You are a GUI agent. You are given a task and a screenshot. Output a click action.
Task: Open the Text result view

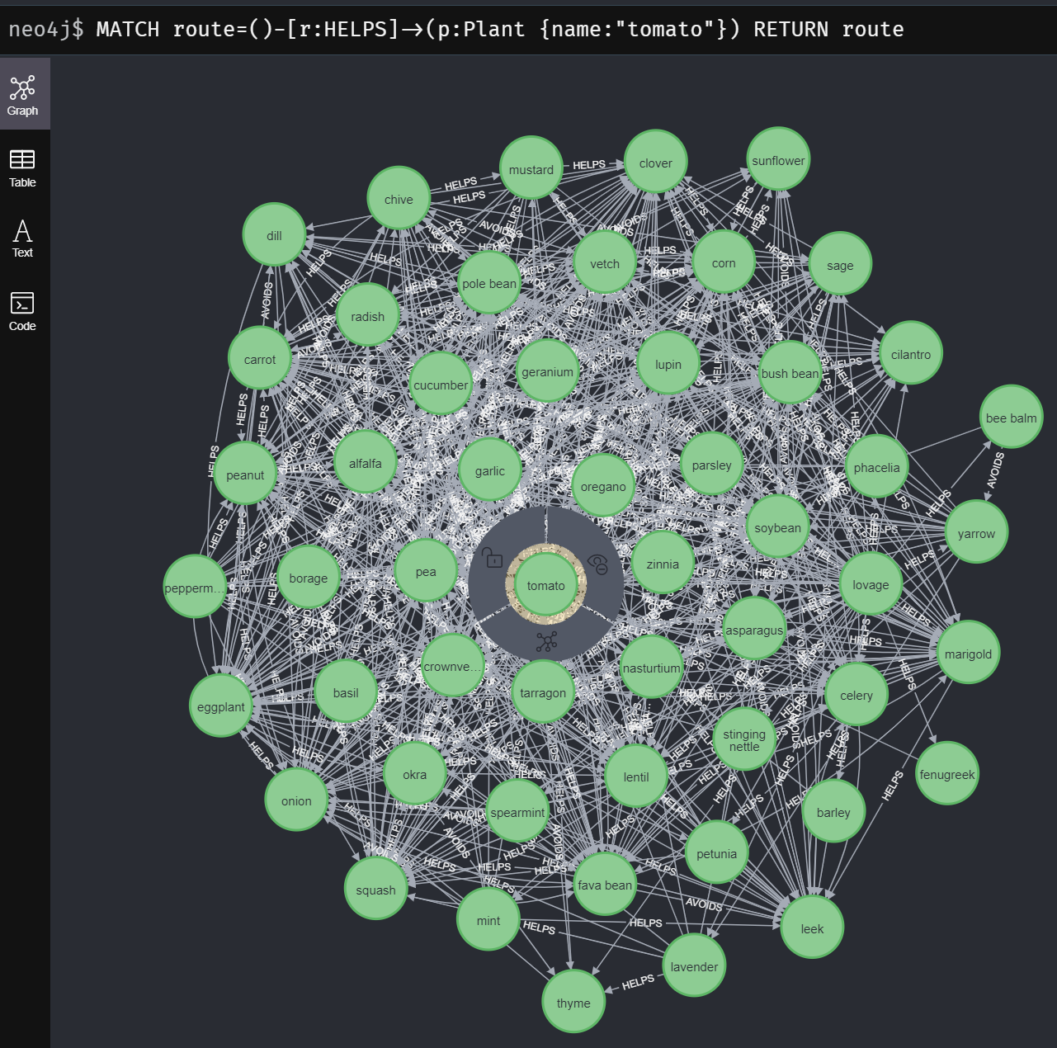pos(23,238)
